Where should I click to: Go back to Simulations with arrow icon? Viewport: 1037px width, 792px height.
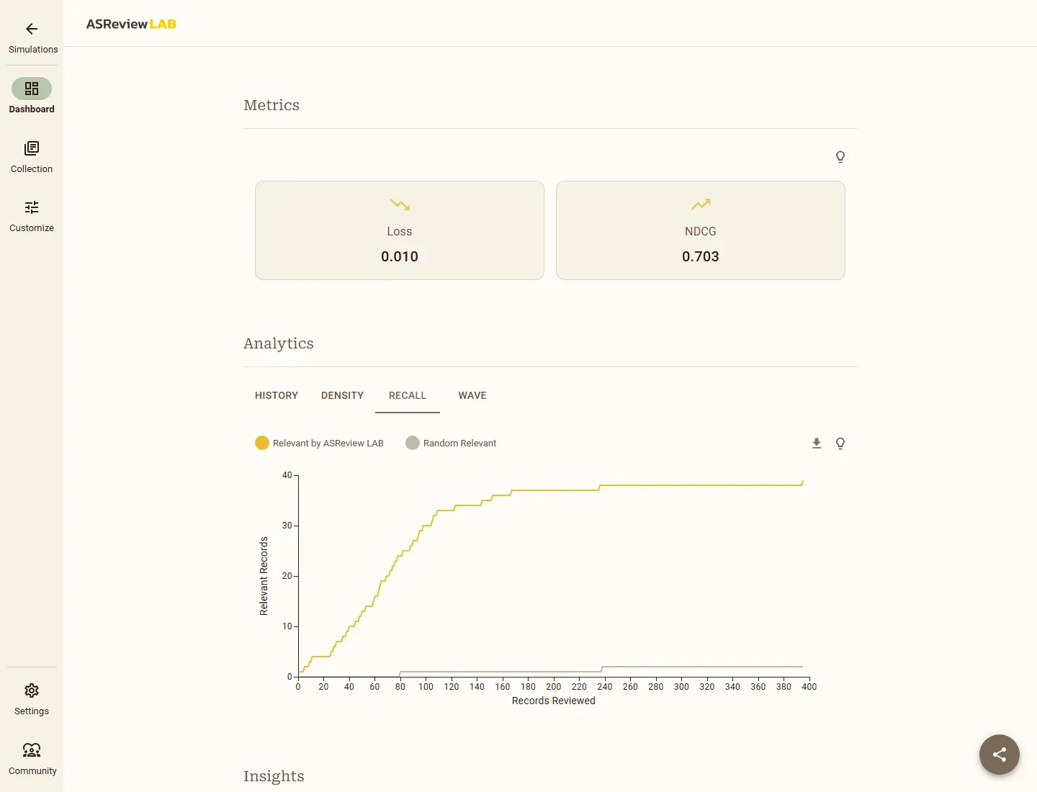click(32, 29)
